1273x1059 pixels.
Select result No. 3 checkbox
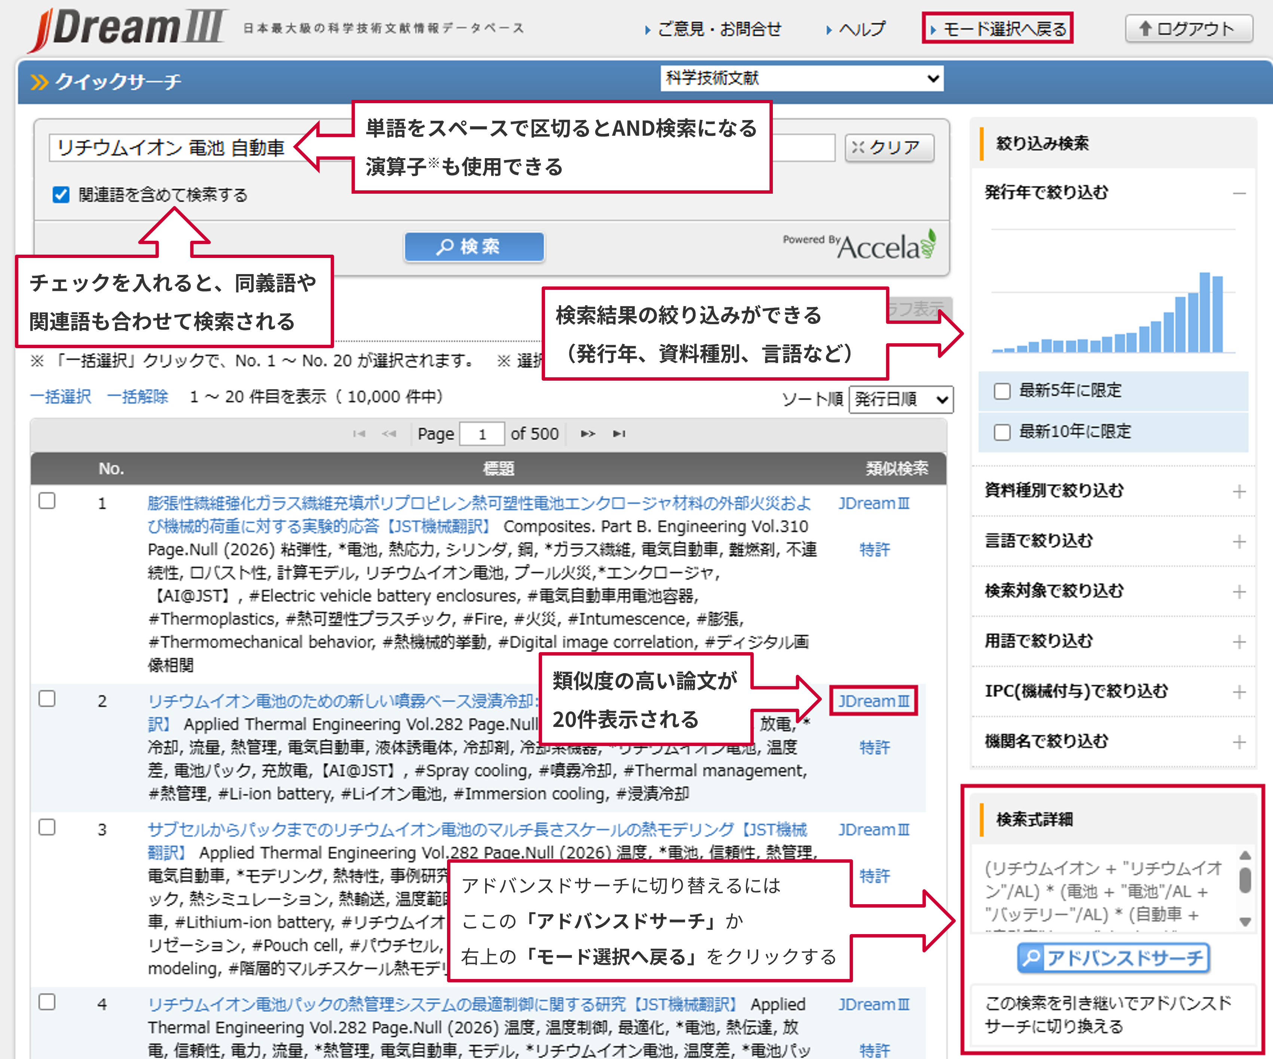tap(47, 827)
